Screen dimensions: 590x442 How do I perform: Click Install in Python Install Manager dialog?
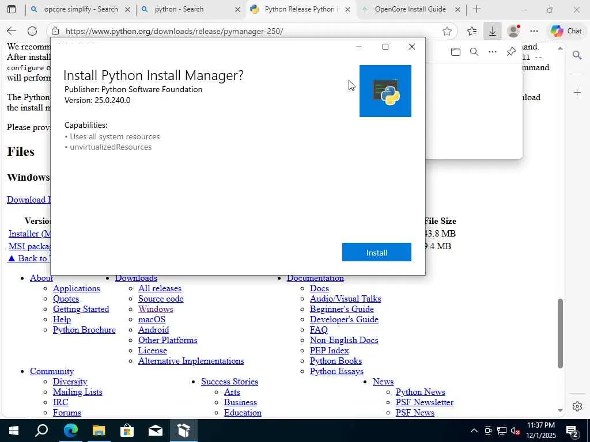(x=376, y=252)
